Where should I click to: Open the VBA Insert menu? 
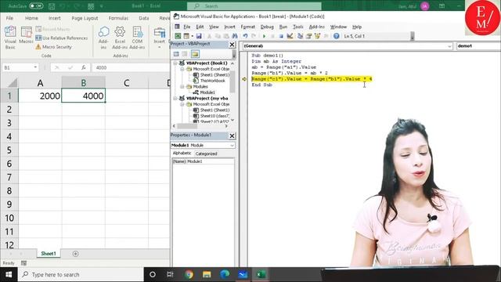point(229,27)
